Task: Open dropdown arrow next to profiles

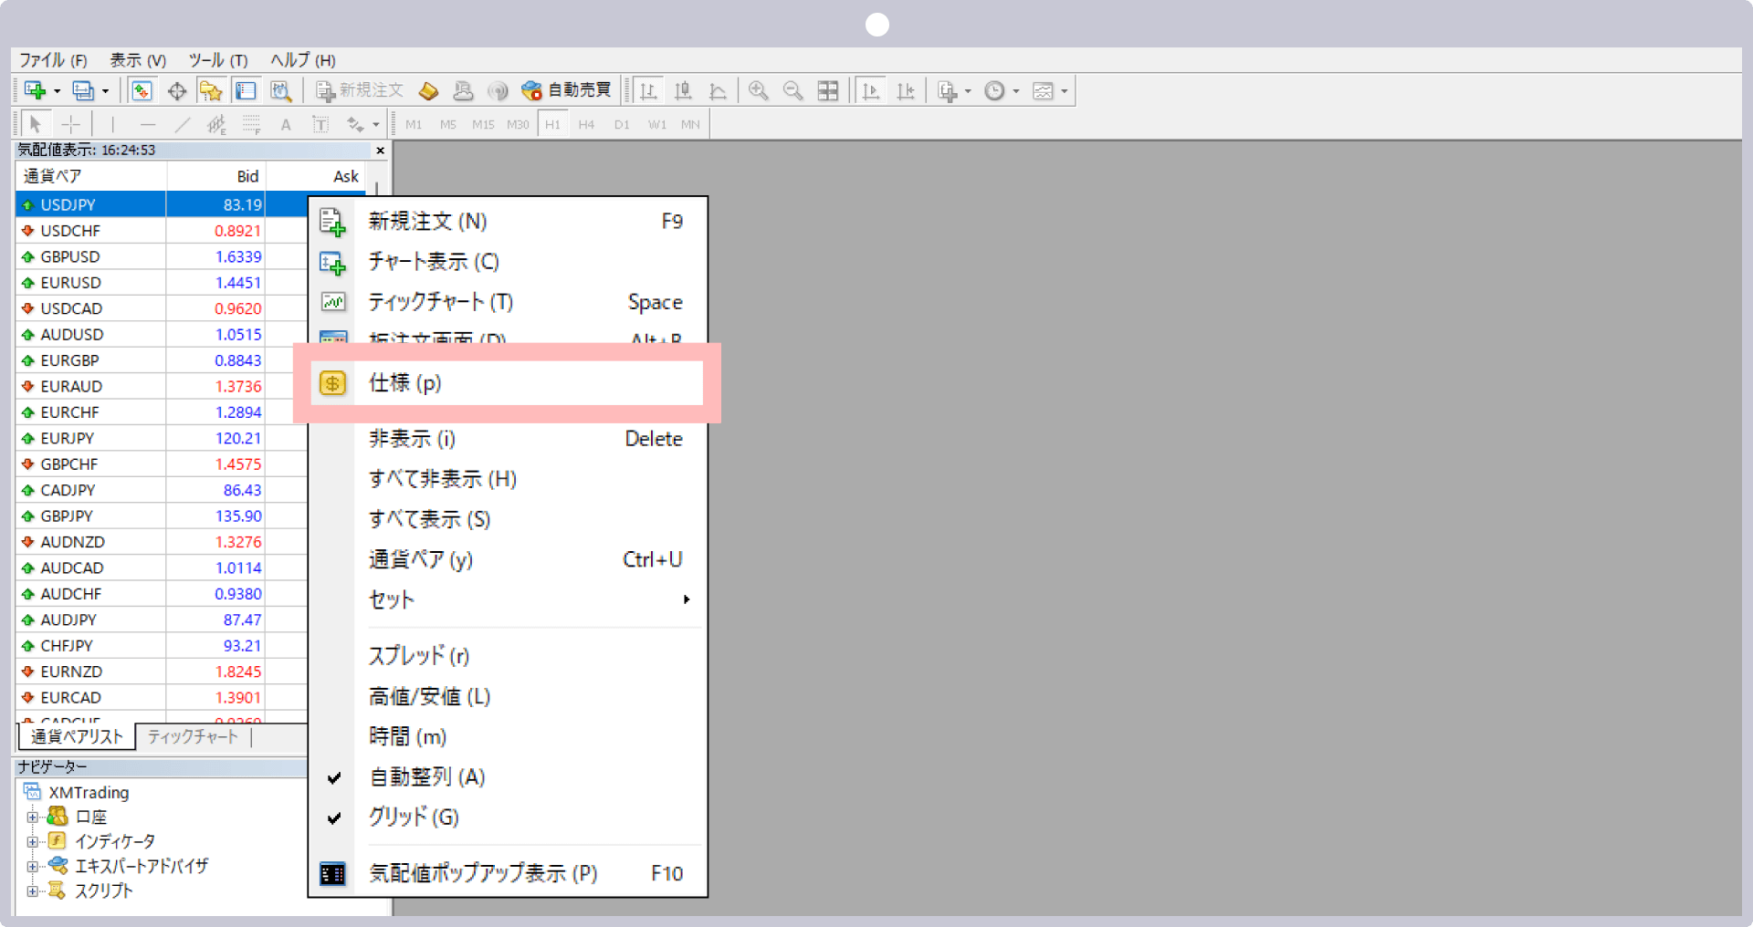Action: pyautogui.click(x=105, y=91)
